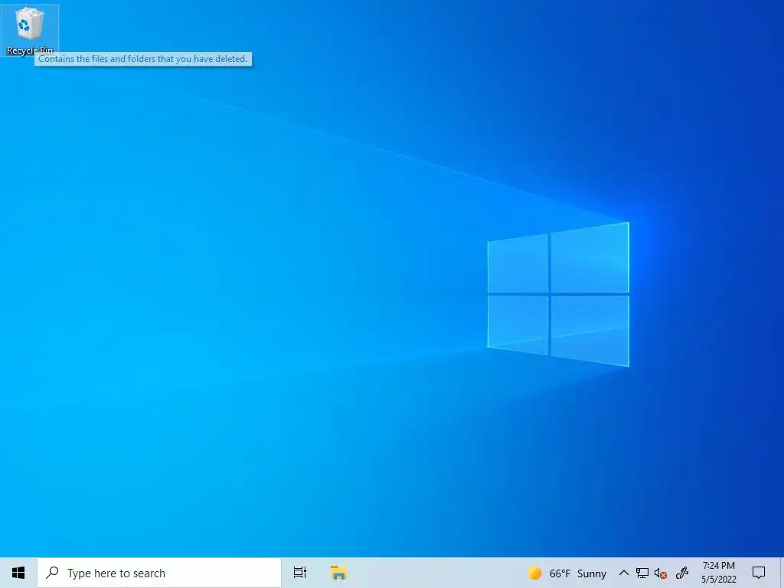
Task: Click the 66°F Sunny weather text
Action: click(x=577, y=573)
